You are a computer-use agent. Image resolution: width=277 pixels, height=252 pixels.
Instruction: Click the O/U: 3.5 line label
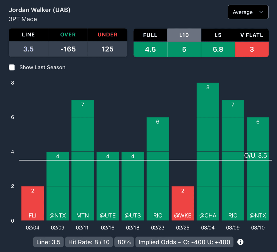pos(255,155)
